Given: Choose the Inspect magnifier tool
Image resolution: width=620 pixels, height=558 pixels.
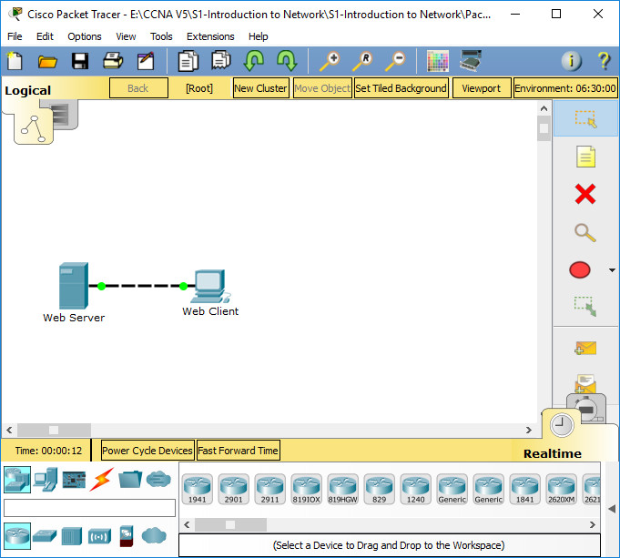Looking at the screenshot, I should (585, 232).
